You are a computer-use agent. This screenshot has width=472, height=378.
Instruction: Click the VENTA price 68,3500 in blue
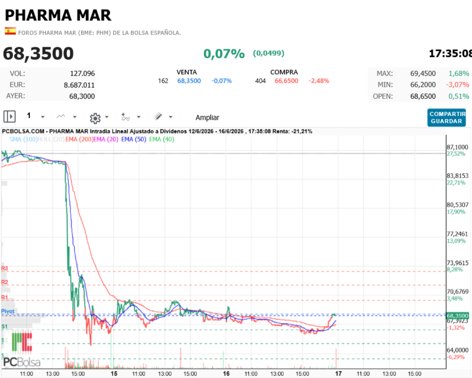189,81
